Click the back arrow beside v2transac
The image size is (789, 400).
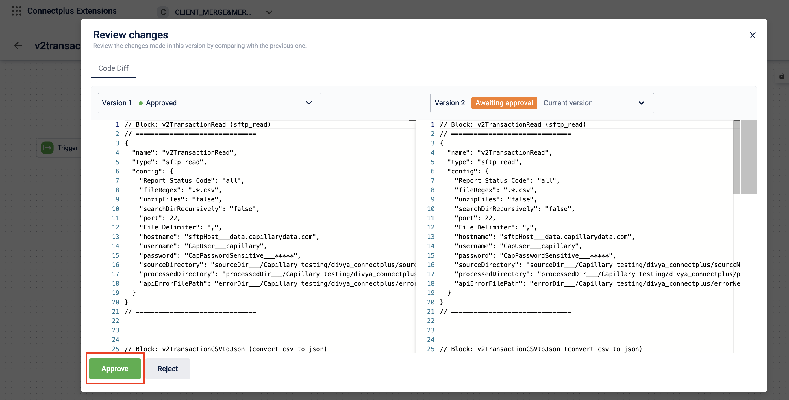click(18, 46)
